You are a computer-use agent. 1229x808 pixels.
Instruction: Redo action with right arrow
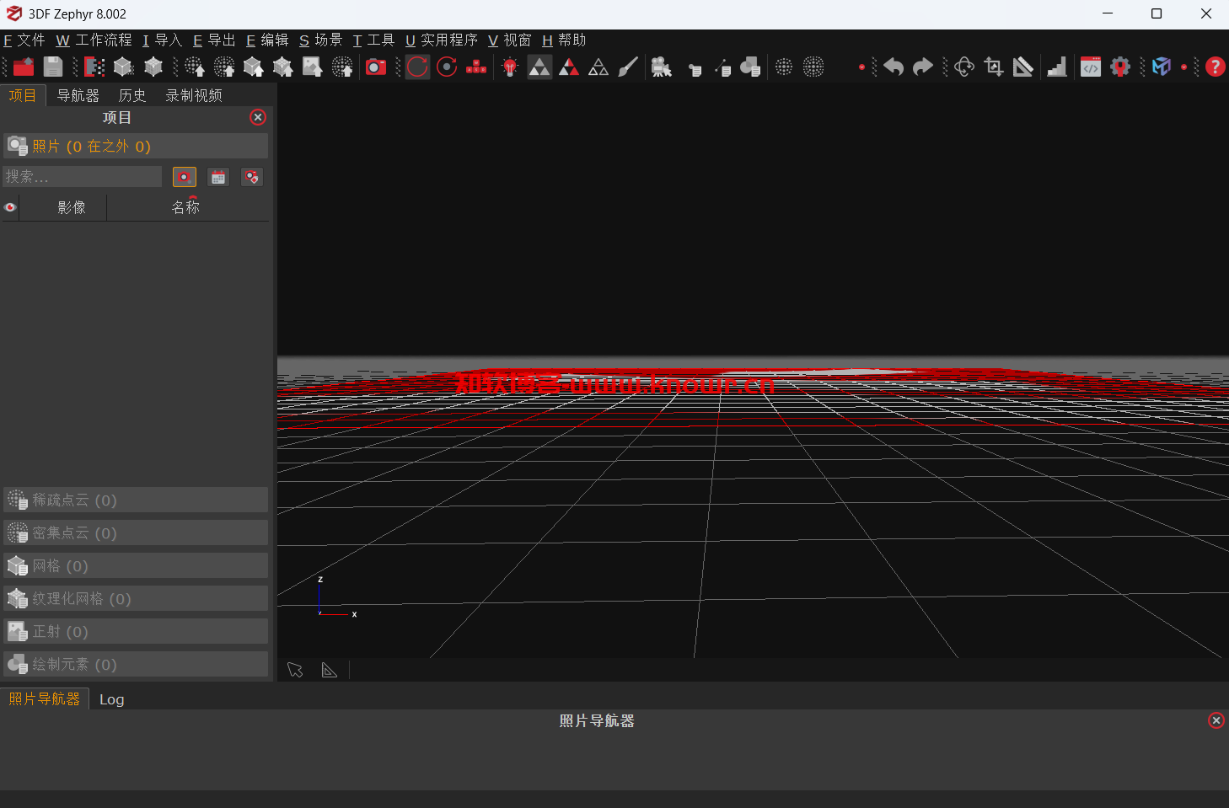[923, 67]
